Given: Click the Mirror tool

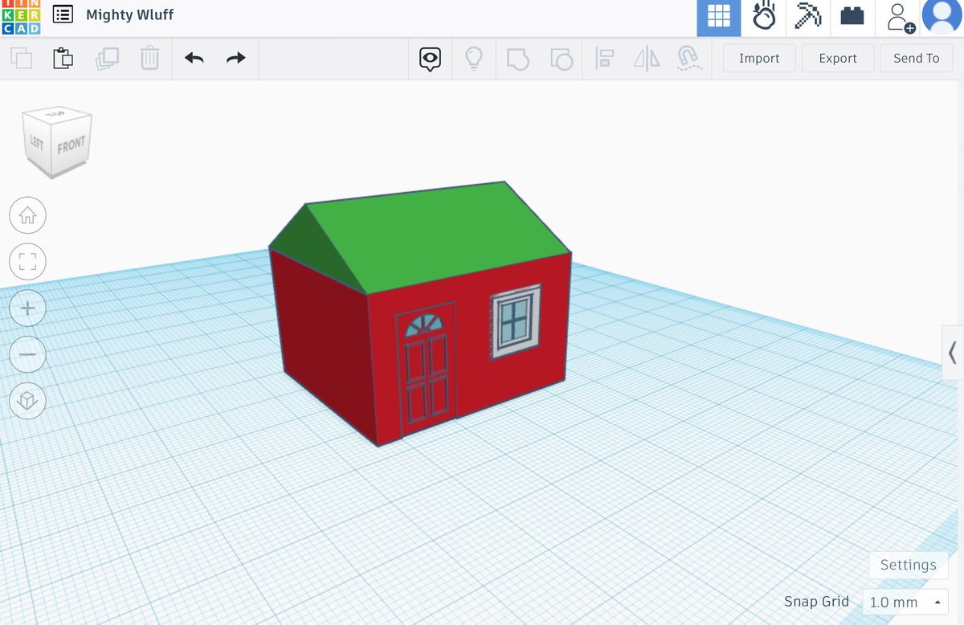Looking at the screenshot, I should [x=647, y=58].
